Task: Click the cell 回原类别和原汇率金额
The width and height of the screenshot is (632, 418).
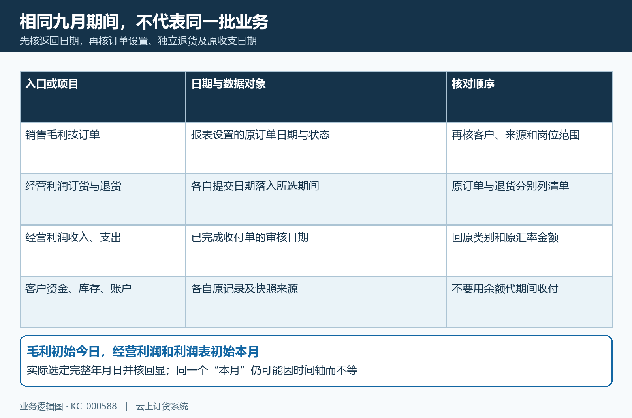Action: (x=529, y=250)
